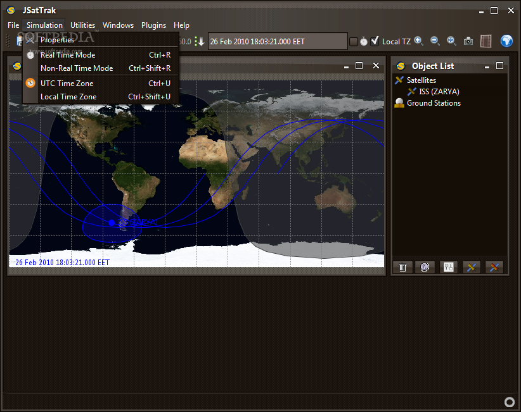
Task: Open the Utilities menu
Action: pos(82,25)
